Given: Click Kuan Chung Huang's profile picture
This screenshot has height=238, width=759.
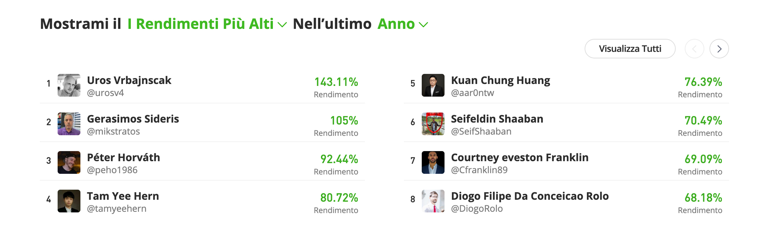Looking at the screenshot, I should coord(433,85).
